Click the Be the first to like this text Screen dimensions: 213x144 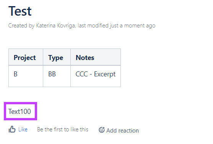pos(63,129)
